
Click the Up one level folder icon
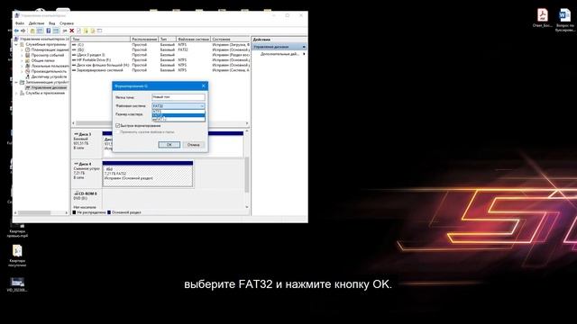pos(32,31)
